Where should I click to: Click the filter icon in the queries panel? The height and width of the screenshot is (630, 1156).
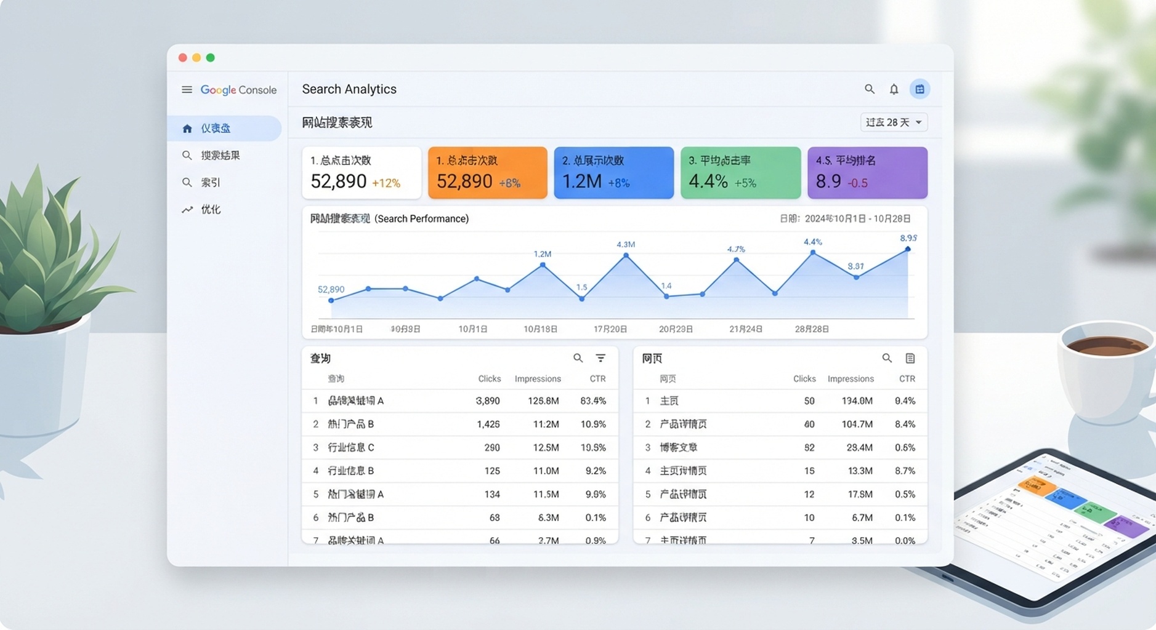[x=600, y=358]
